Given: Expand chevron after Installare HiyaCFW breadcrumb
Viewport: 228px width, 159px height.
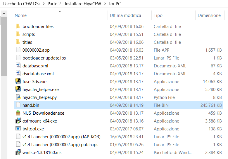Looking at the screenshot, I should (x=105, y=4).
